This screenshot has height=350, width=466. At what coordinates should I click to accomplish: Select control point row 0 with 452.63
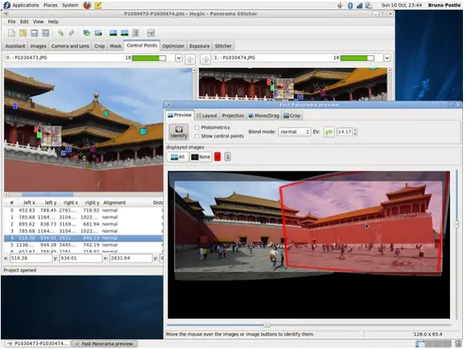point(84,210)
